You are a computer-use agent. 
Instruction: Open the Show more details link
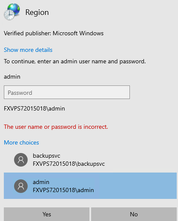(28, 50)
